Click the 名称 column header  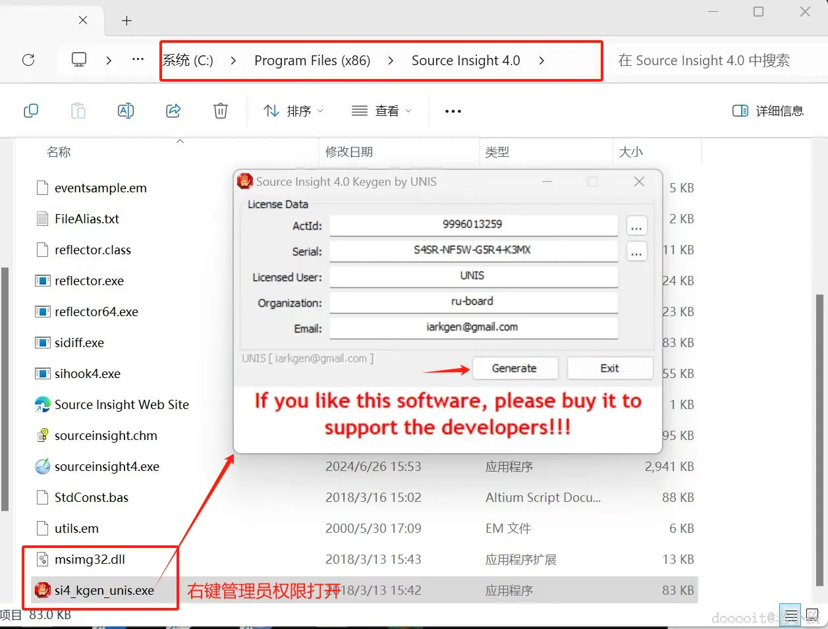(59, 152)
